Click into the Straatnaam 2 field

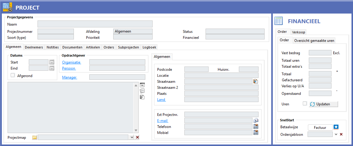click(x=222, y=87)
